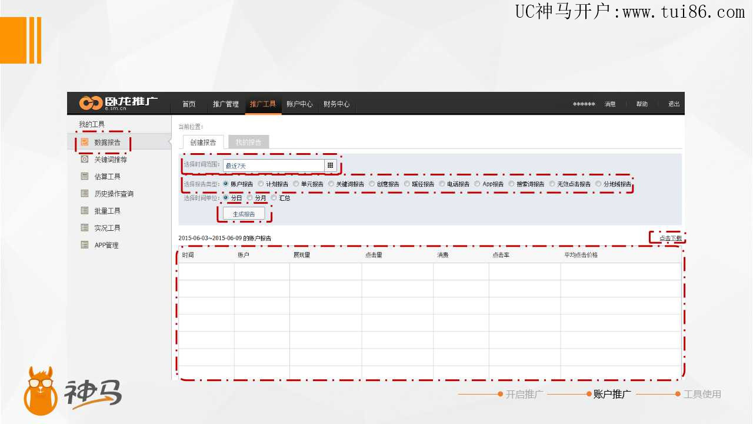Click the 生成报告 button

pyautogui.click(x=244, y=214)
